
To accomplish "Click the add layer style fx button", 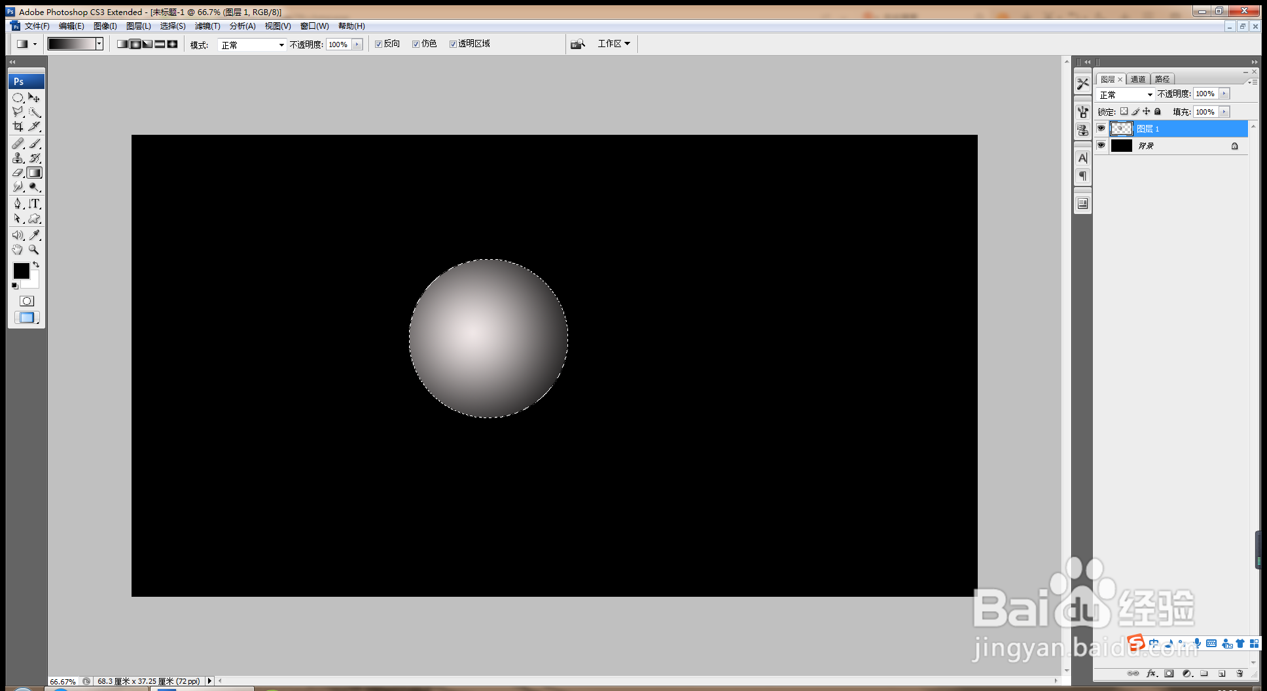I will [x=1152, y=673].
